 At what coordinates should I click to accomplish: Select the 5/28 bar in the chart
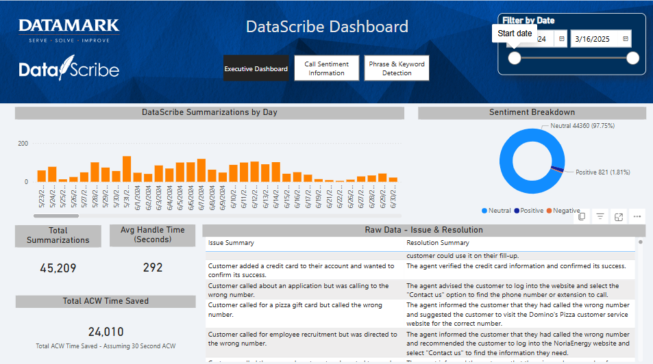tap(95, 172)
